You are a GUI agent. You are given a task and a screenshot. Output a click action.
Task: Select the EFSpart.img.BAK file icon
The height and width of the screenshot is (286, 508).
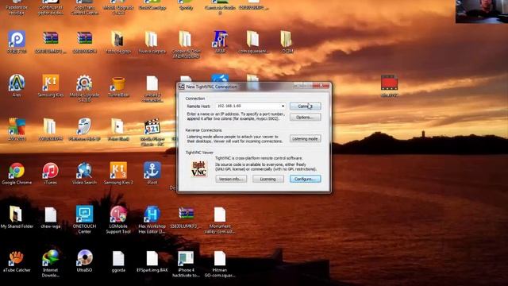coord(152,261)
